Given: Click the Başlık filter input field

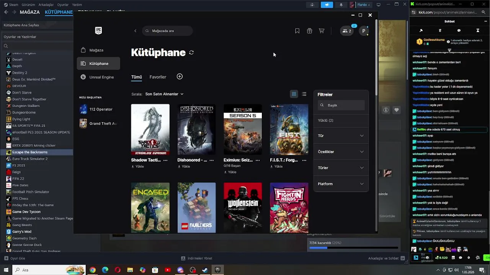Looking at the screenshot, I should point(341,105).
